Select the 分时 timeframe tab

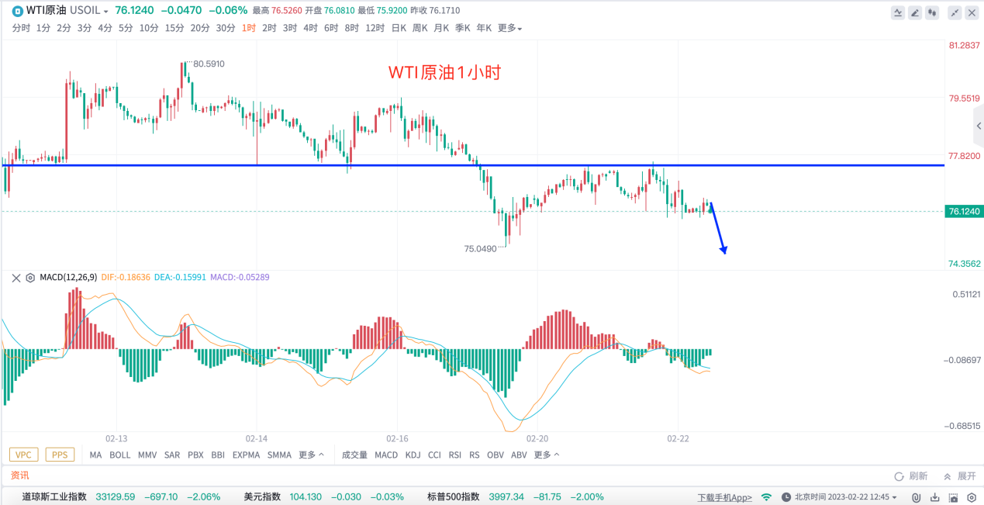coord(21,28)
